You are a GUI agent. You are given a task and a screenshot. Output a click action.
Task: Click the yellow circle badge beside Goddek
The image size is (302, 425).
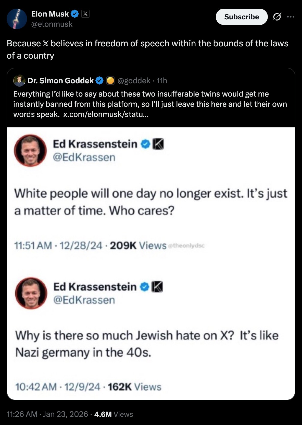(x=110, y=81)
